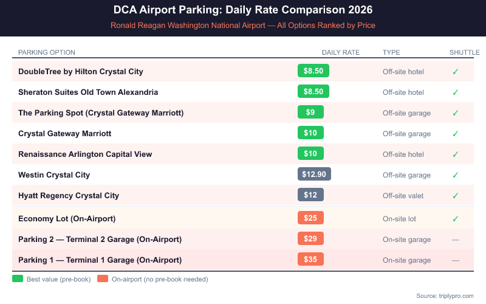Select the $35 Terminal 1 Garage rate badge
The image size is (486, 304).
pos(310,260)
